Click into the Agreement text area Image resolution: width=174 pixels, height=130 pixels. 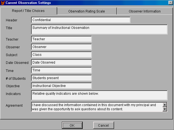(97, 107)
